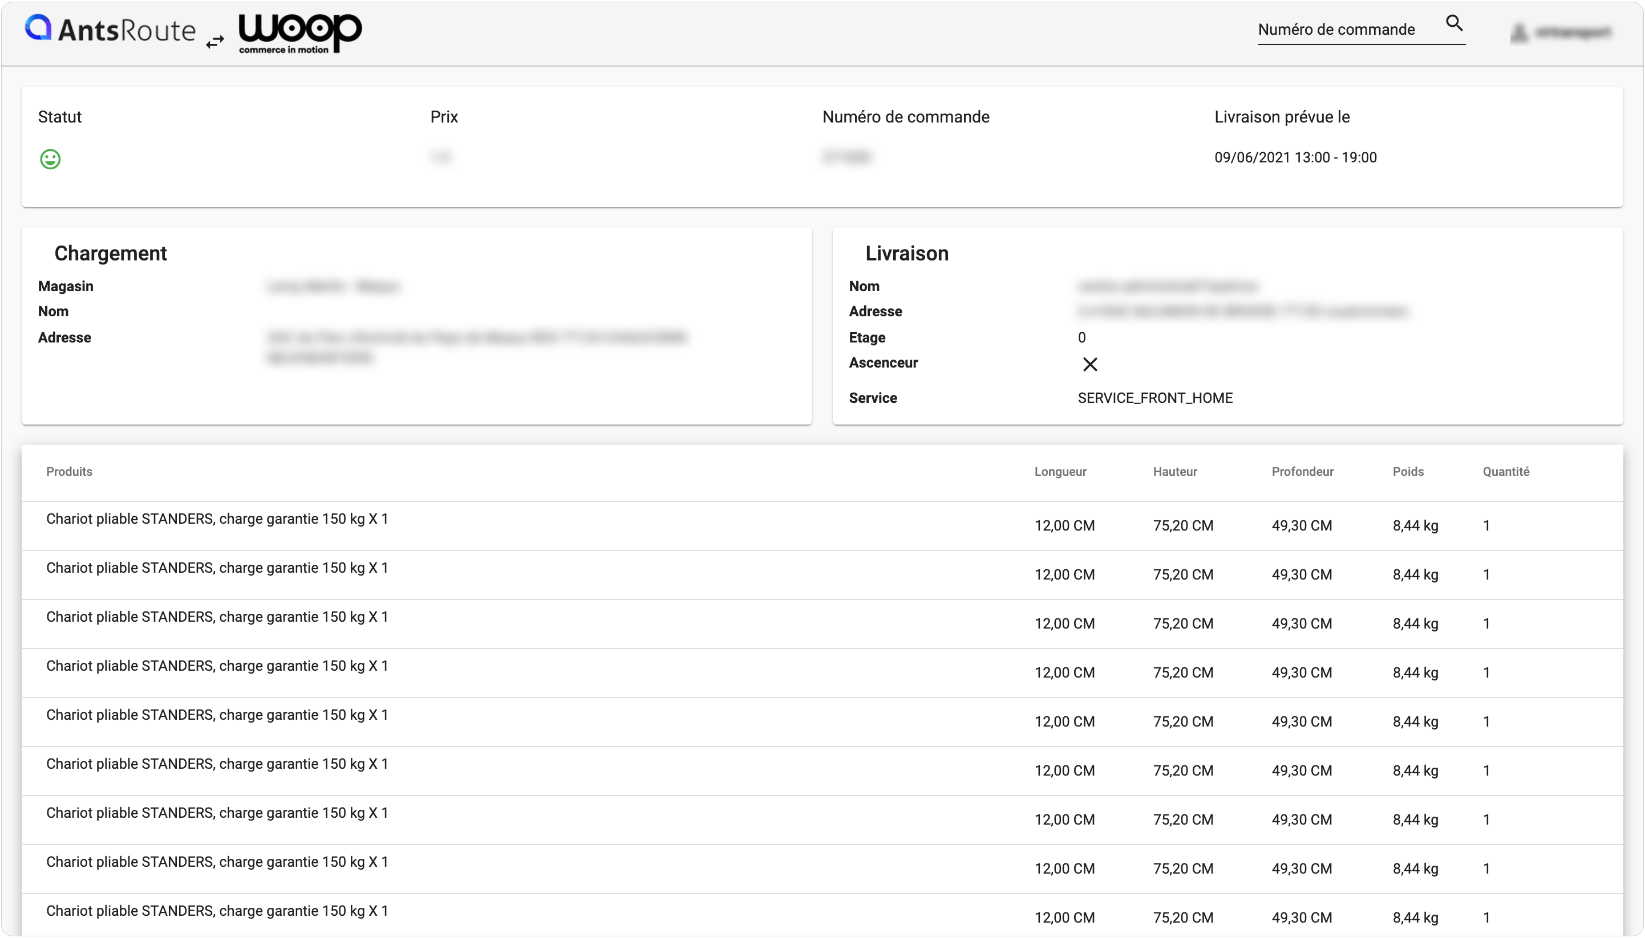Image resolution: width=1645 pixels, height=938 pixels.
Task: Click the swap arrows icon between logos
Action: click(x=214, y=42)
